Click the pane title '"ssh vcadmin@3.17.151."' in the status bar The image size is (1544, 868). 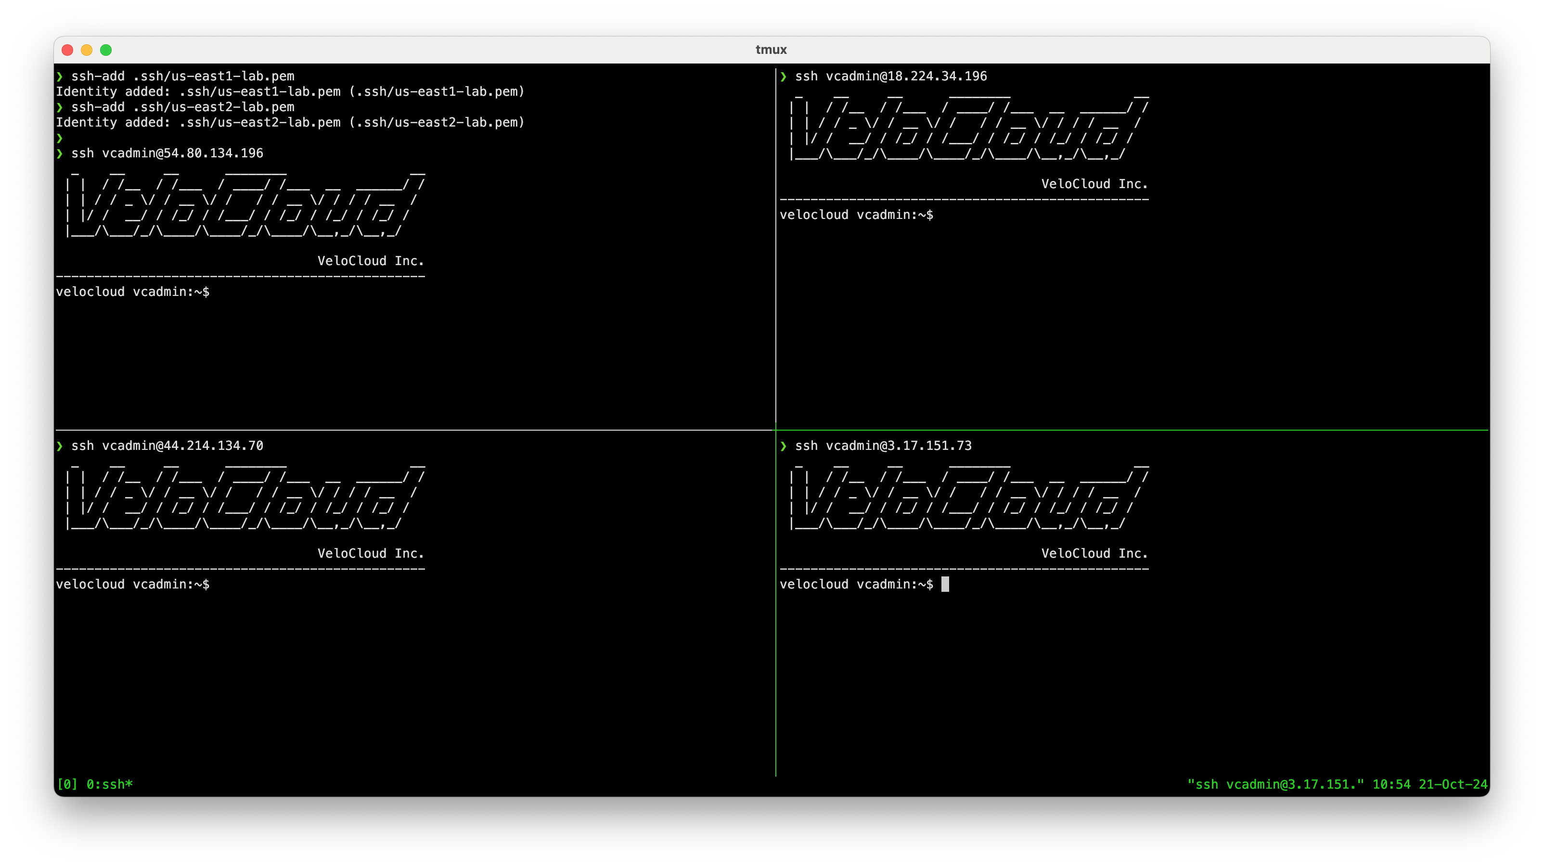tap(1275, 785)
